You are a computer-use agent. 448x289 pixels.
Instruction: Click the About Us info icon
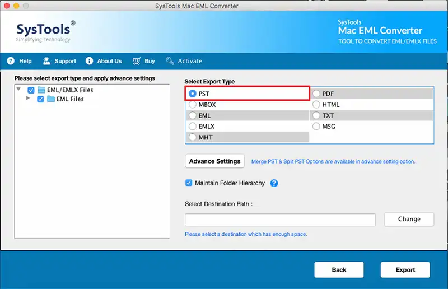(89, 61)
